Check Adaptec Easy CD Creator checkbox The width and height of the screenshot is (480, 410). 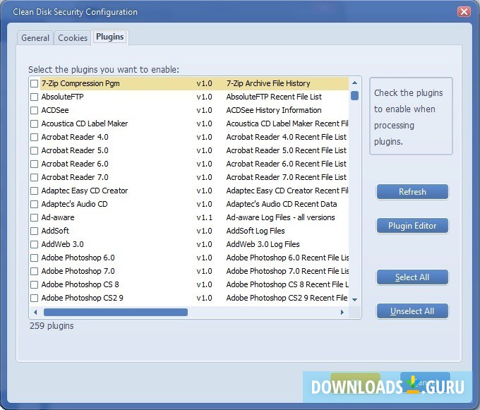point(35,191)
